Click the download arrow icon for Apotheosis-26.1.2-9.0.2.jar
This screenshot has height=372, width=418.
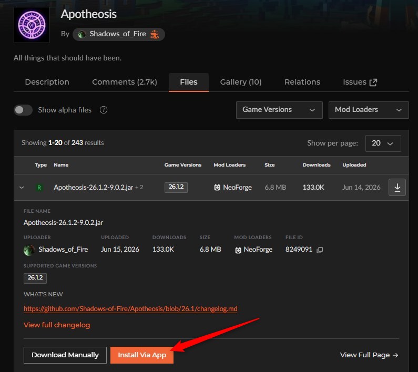point(397,188)
